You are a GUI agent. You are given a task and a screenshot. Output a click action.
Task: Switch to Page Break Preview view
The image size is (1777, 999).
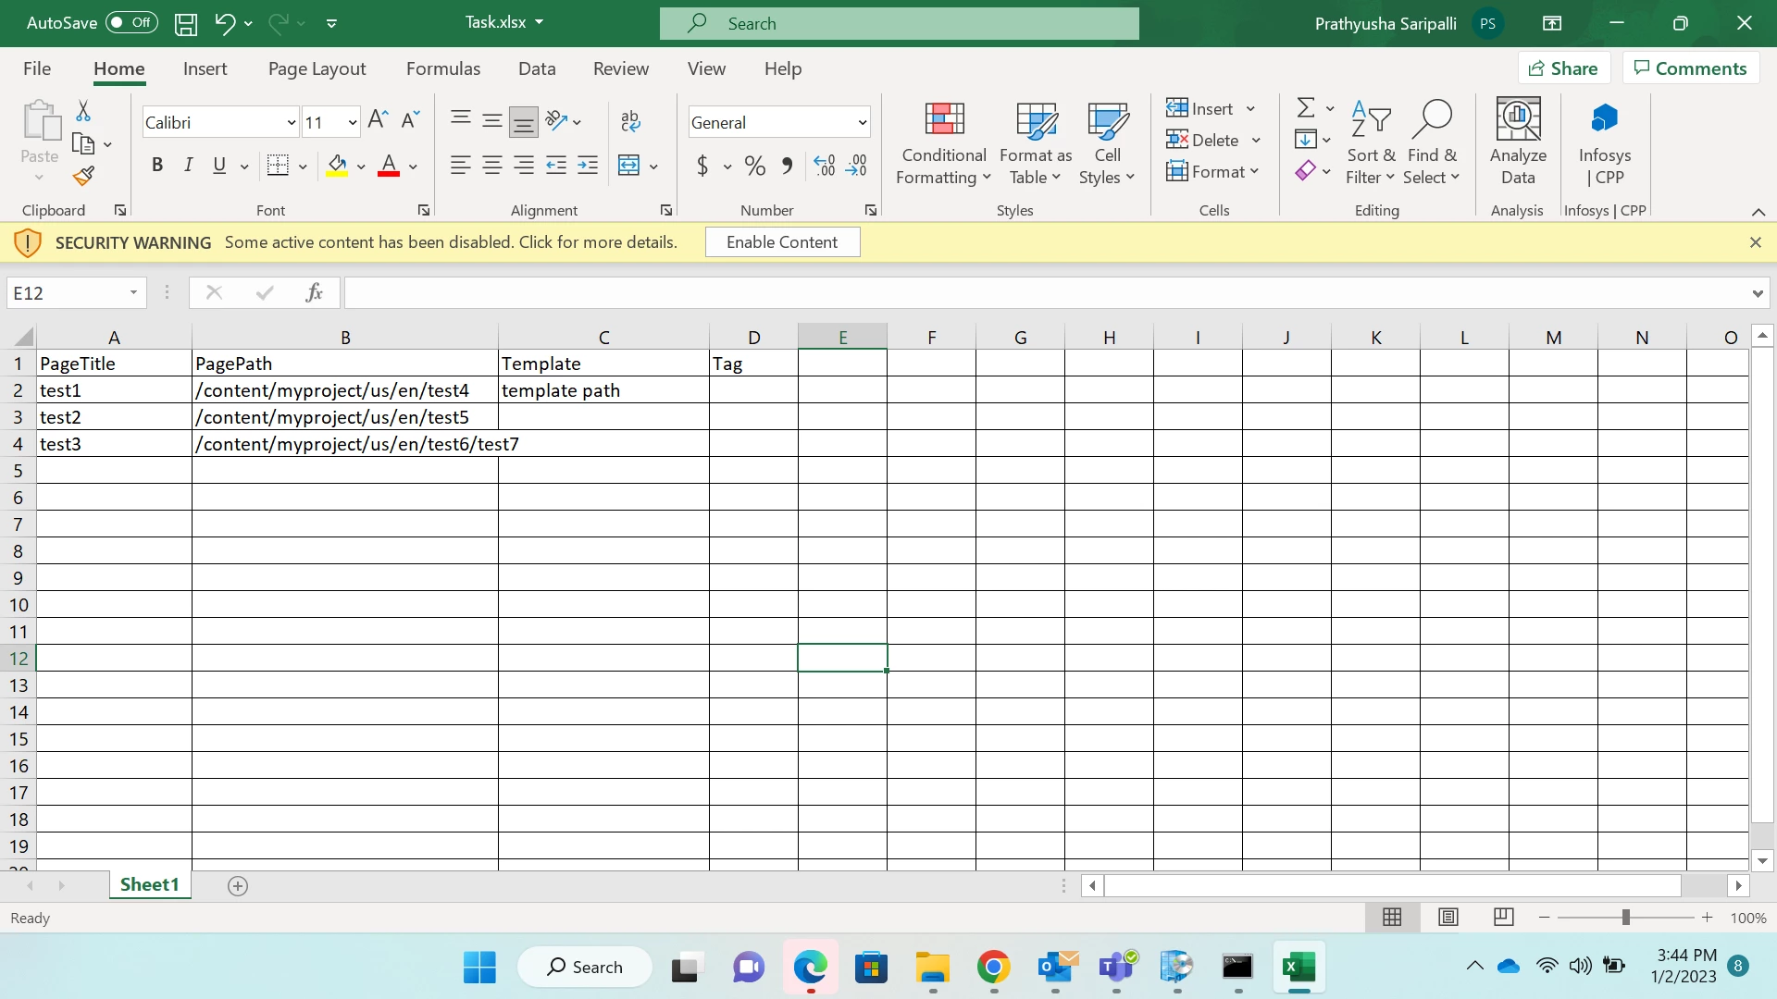click(x=1503, y=917)
